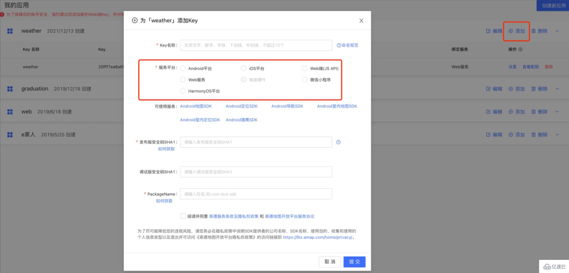Viewport: 569px width, 273px height.
Task: Click the 取消 button
Action: (x=330, y=262)
